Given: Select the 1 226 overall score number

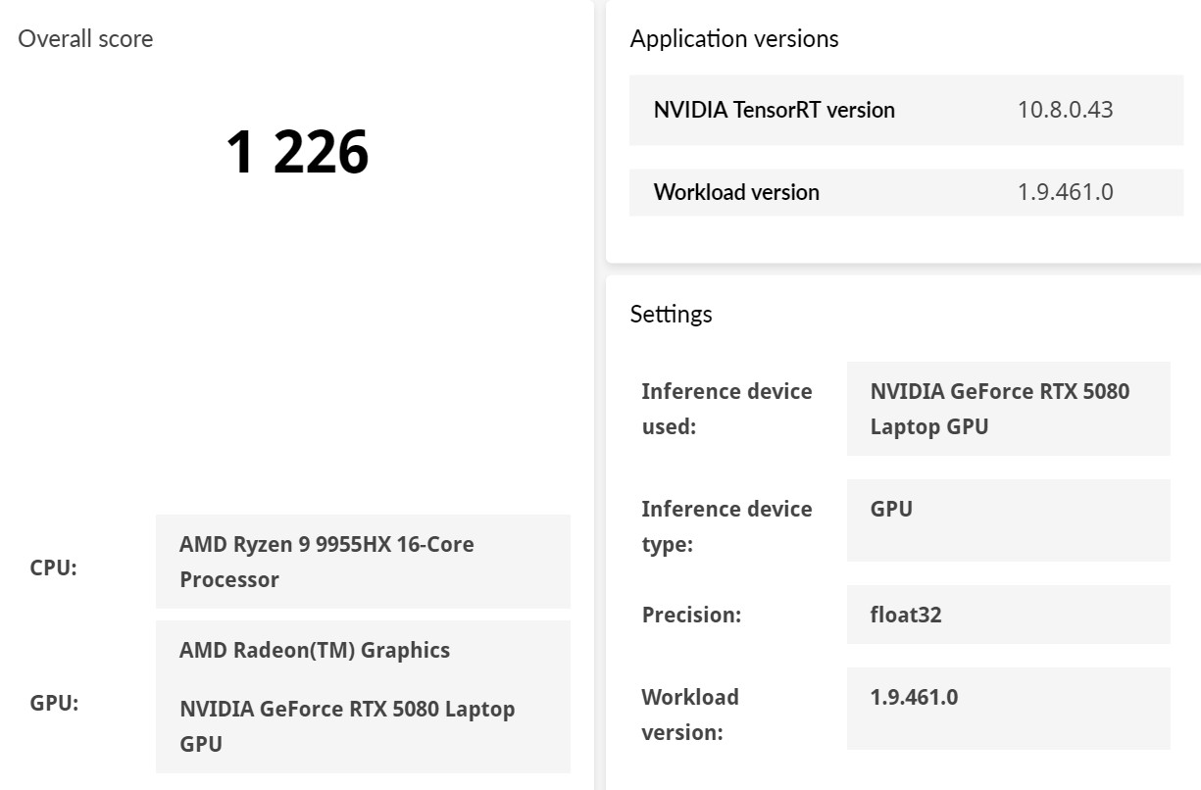Looking at the screenshot, I should click(x=297, y=152).
